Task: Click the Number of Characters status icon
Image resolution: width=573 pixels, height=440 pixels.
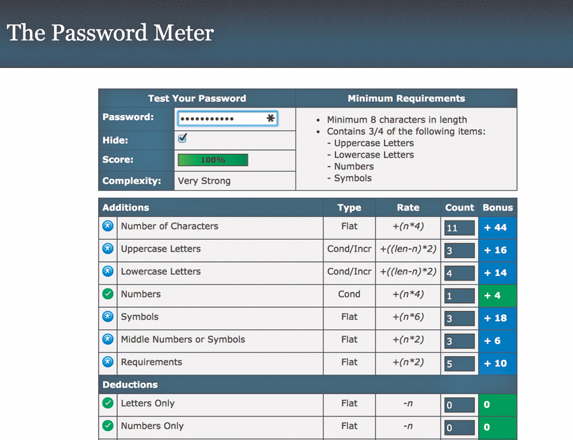Action: point(108,226)
